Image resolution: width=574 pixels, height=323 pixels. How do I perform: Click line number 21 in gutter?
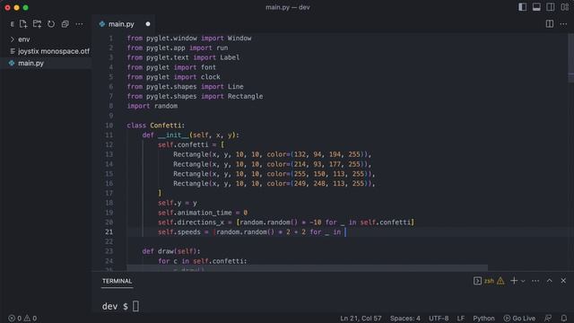click(x=109, y=231)
